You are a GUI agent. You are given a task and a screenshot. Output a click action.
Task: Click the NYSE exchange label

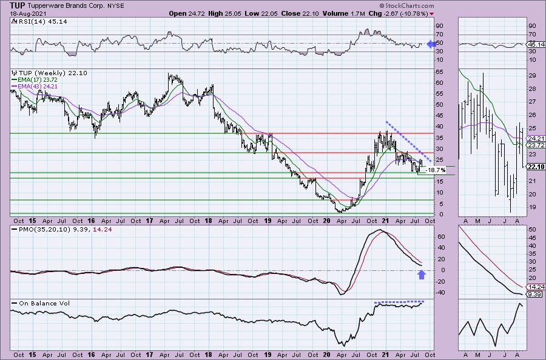116,6
